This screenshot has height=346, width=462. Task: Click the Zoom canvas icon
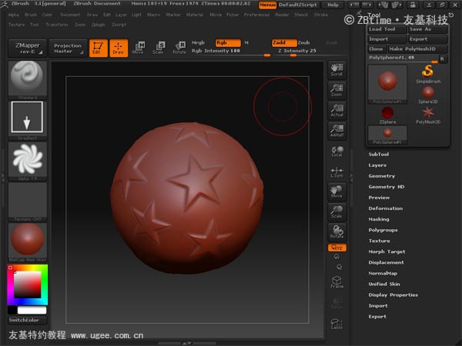click(x=336, y=90)
